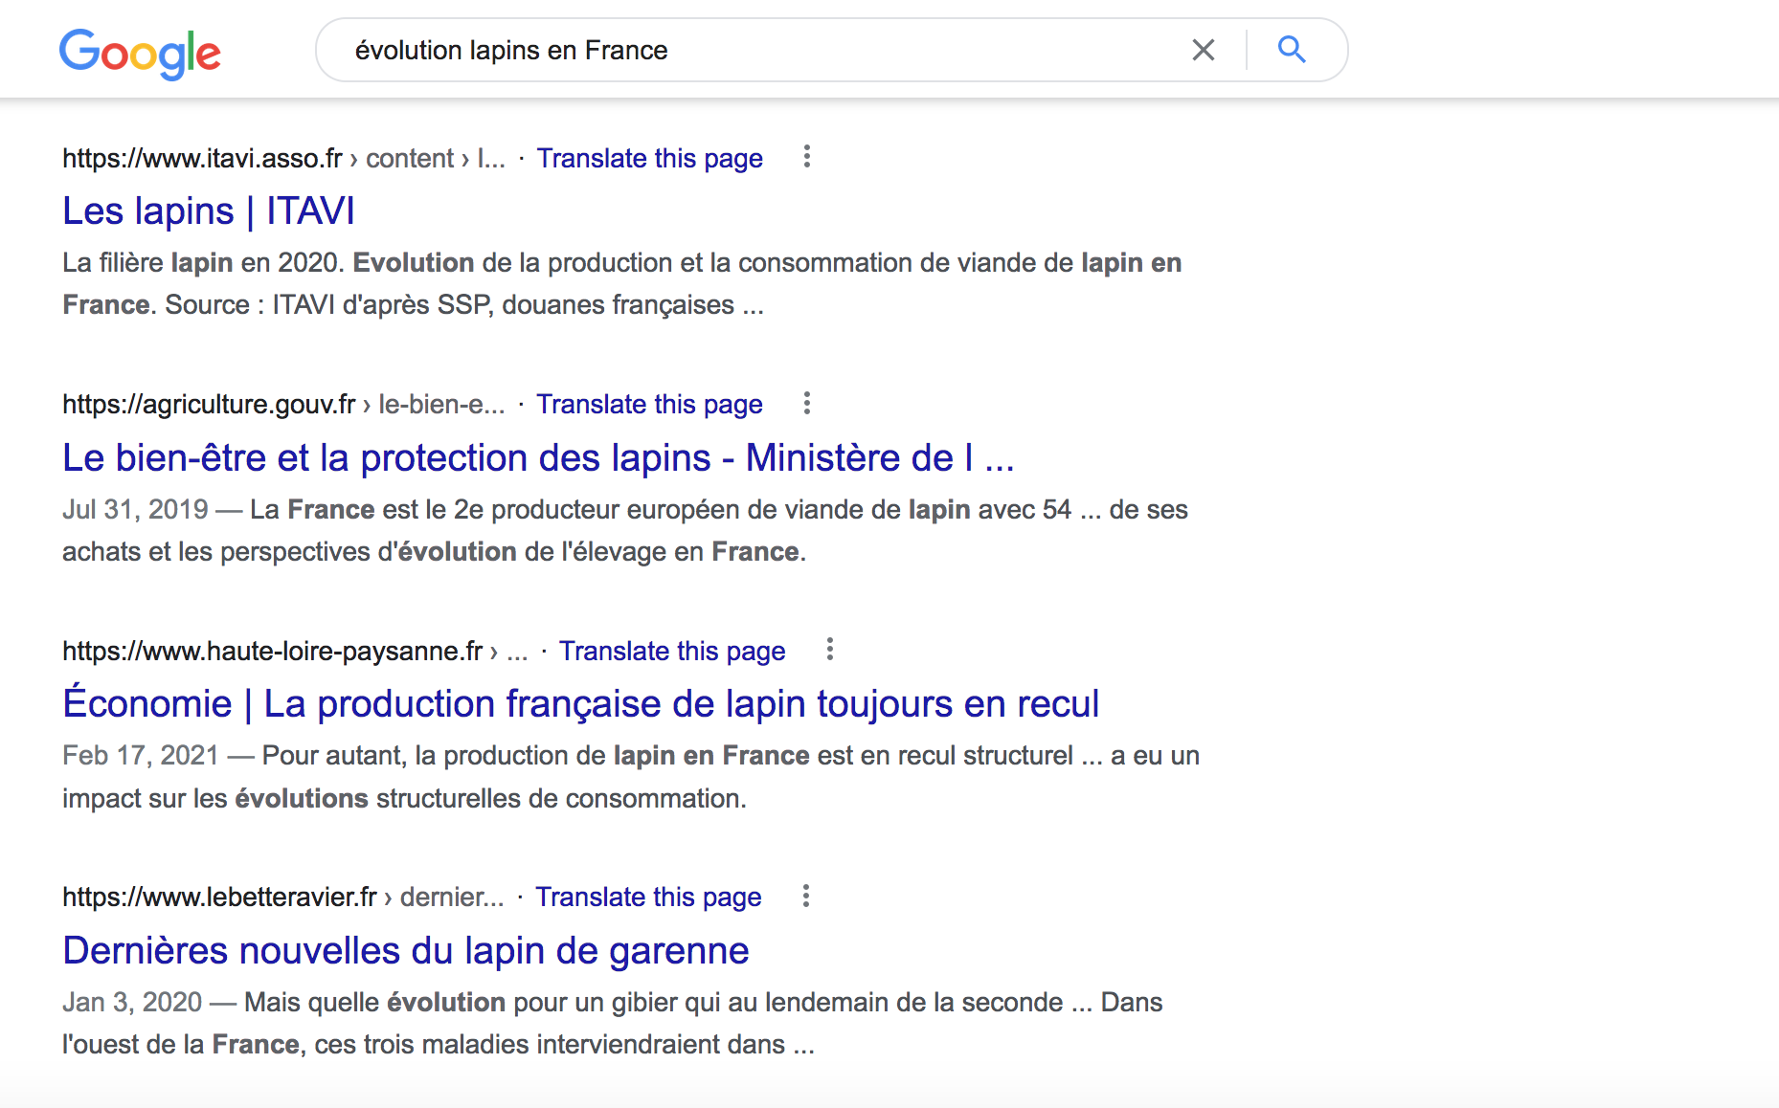Clear the search query with the X
This screenshot has height=1108, width=1779.
pyautogui.click(x=1203, y=50)
